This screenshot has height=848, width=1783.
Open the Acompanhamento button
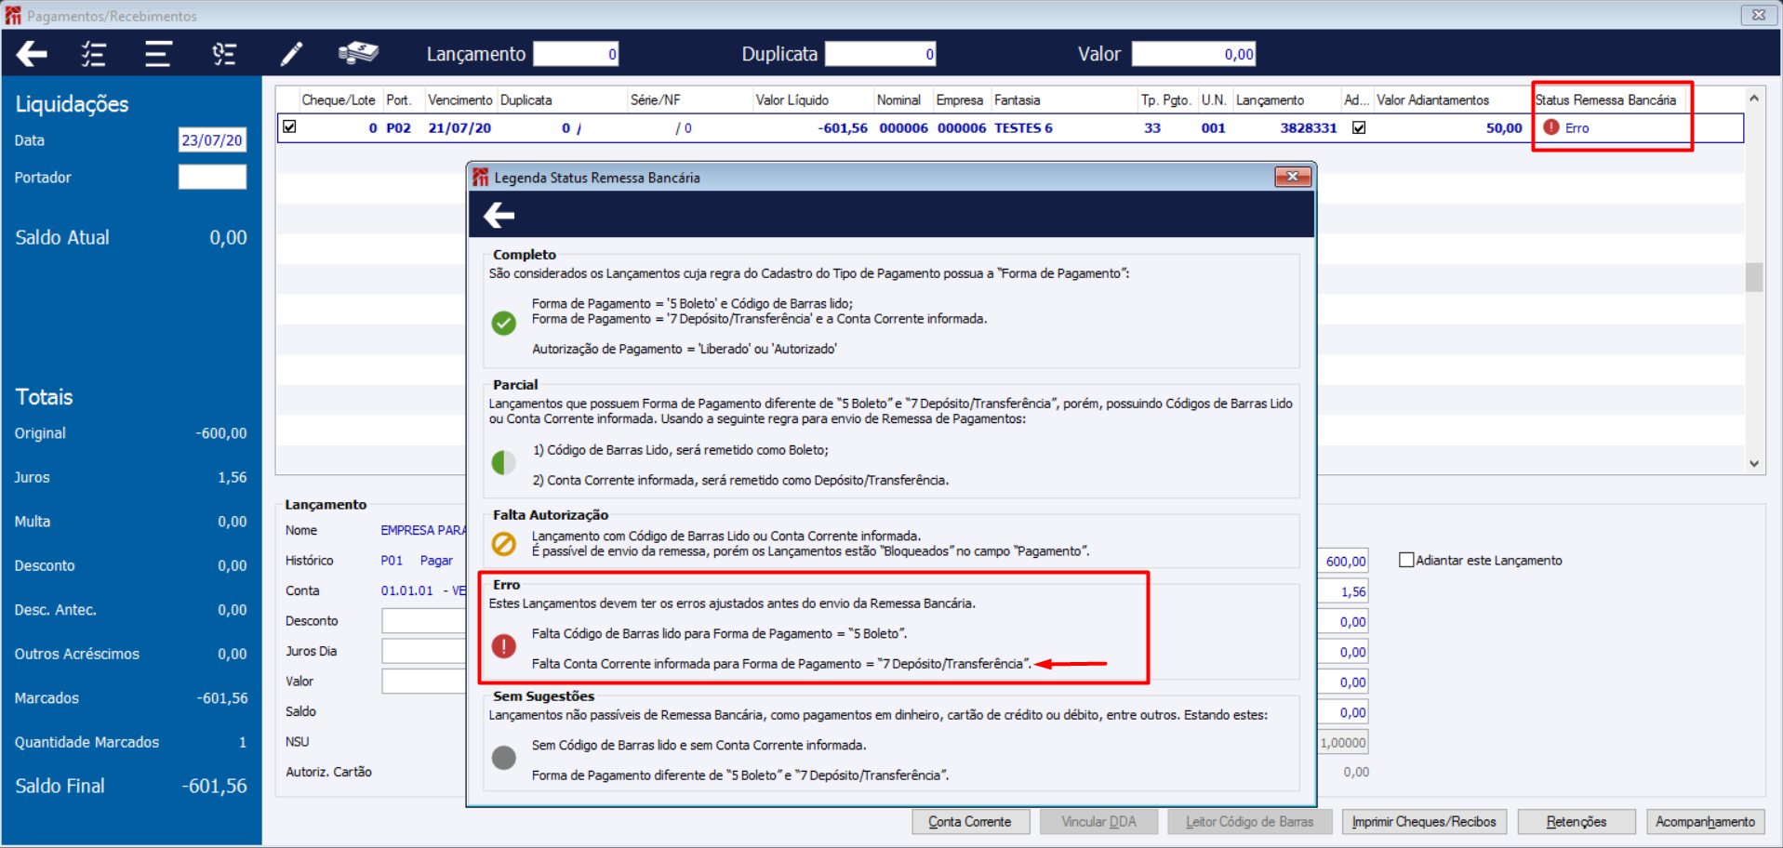point(1705,822)
